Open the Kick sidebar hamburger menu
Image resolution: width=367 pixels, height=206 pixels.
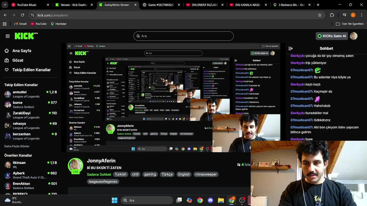[x=8, y=36]
